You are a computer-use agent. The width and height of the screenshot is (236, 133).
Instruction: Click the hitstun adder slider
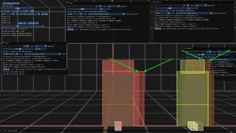[18, 26]
